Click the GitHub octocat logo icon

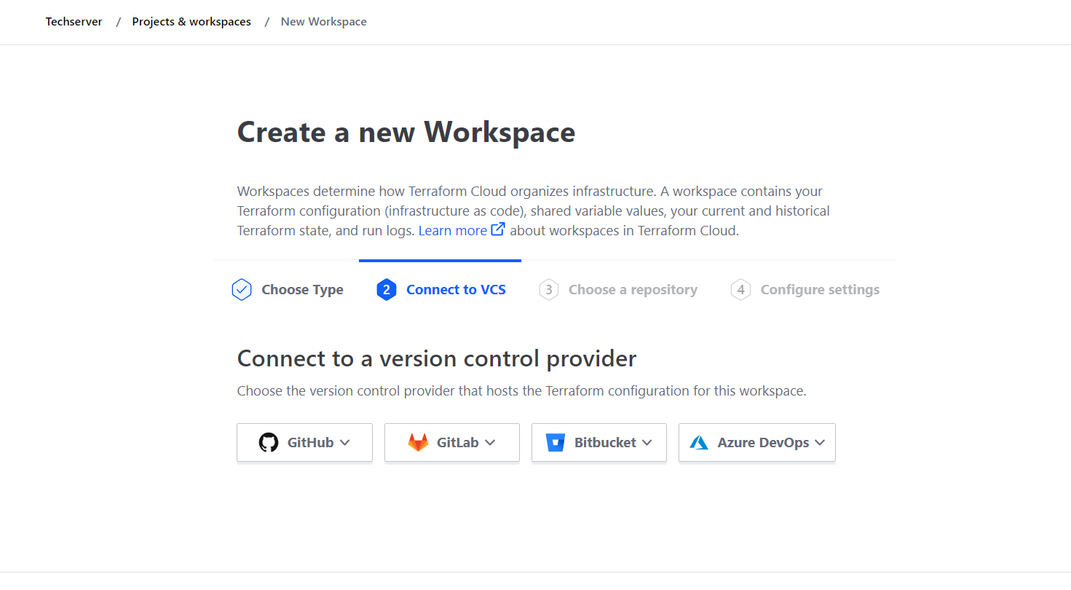point(269,442)
